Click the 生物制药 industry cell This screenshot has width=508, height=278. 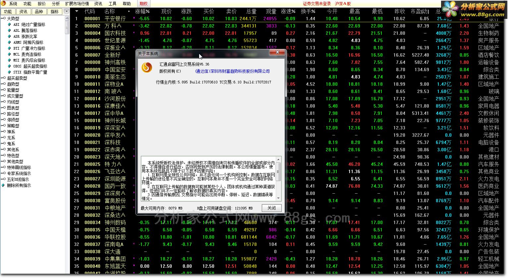point(488,33)
